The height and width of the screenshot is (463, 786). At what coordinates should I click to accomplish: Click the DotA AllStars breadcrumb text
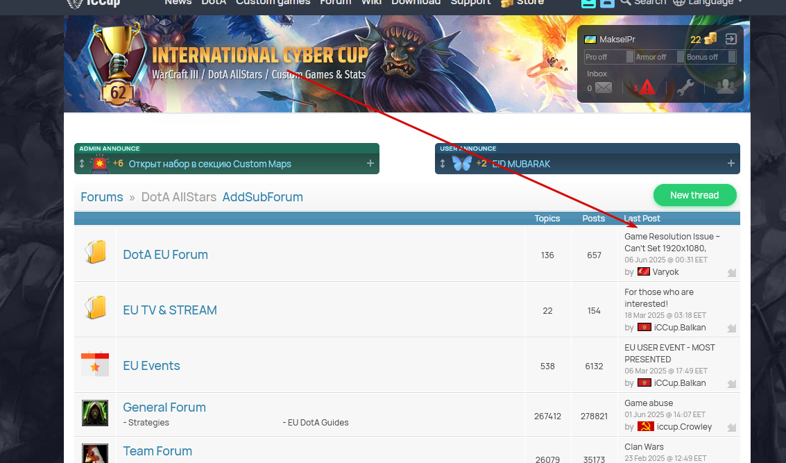pos(179,196)
